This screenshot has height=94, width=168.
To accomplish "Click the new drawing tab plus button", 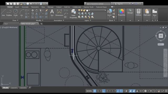I will point(41,24).
